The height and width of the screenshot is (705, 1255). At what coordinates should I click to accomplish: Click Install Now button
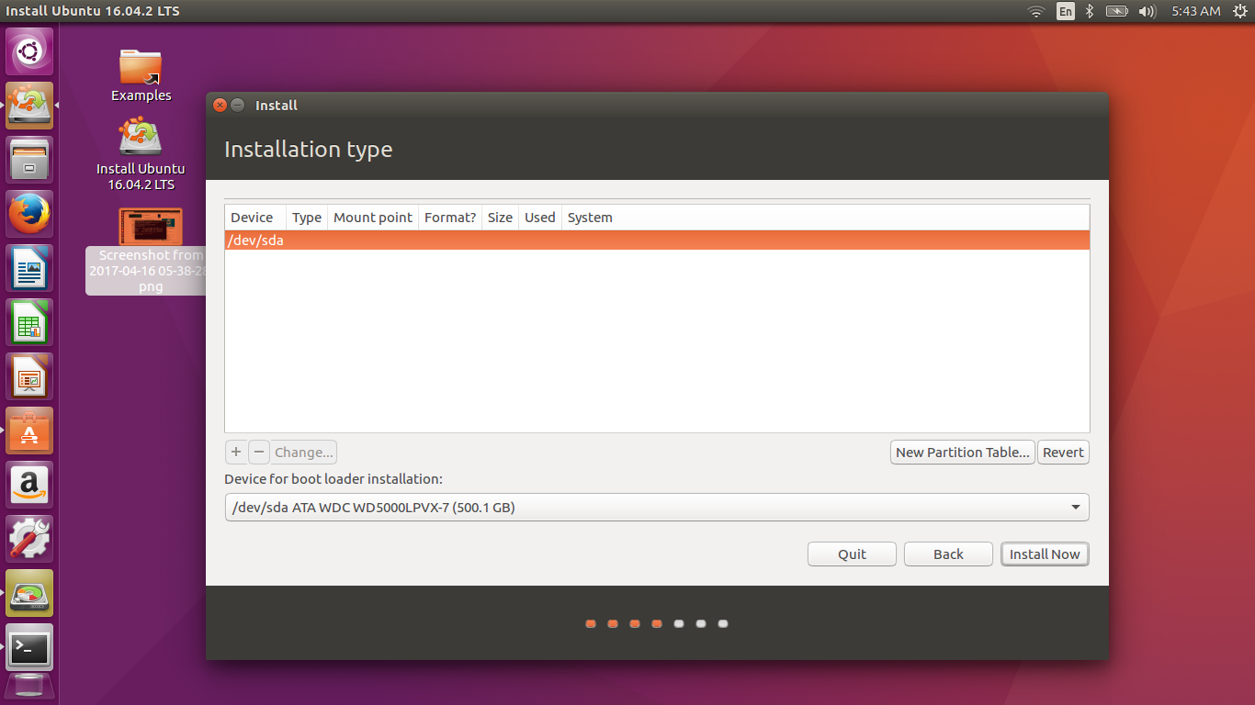(x=1045, y=554)
